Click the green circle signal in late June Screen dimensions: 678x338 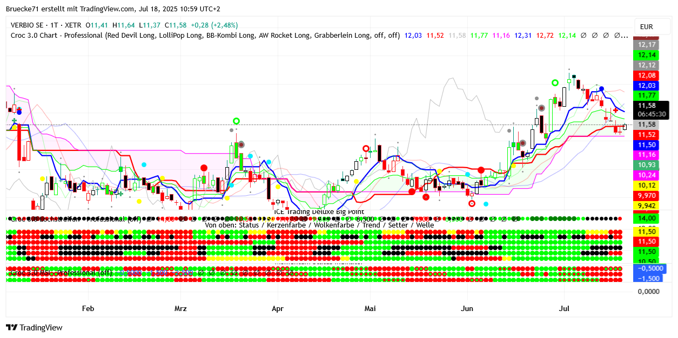555,82
